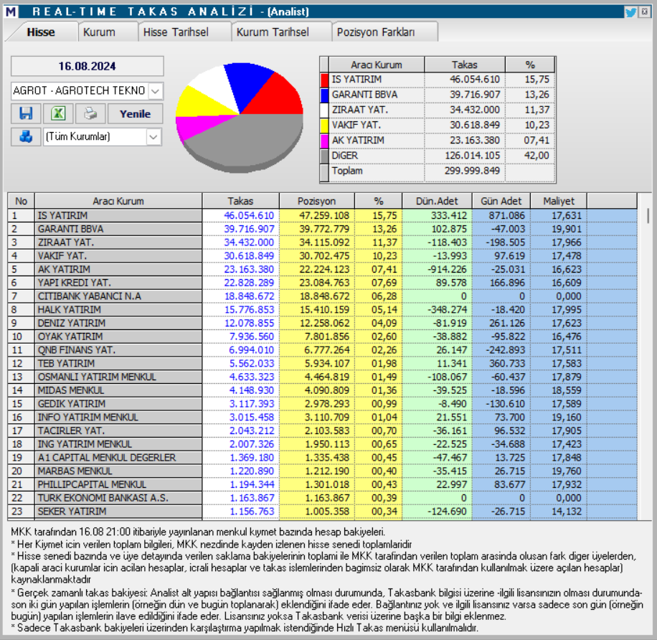Select the GARANTI BBVA row in main table
The image size is (657, 640).
323,229
